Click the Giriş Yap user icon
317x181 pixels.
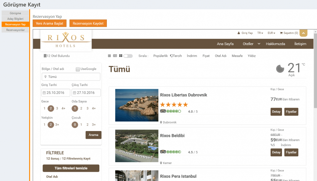point(239,33)
